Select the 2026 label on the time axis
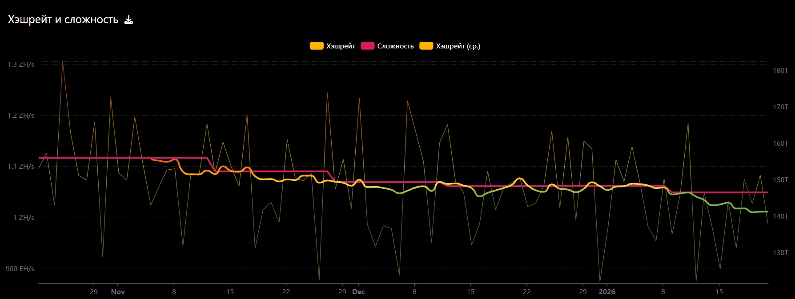Image resolution: width=795 pixels, height=299 pixels. click(607, 292)
